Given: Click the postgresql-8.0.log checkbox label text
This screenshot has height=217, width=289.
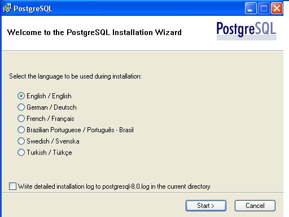Looking at the screenshot, I should 114,186.
